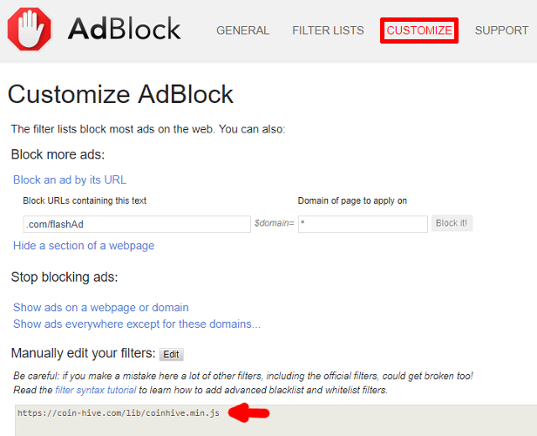Click inside the custom filters text area
Image resolution: width=537 pixels, height=436 pixels.
click(275, 420)
